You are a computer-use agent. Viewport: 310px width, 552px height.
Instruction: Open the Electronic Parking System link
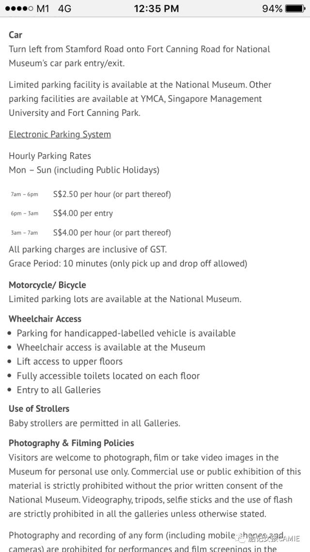60,134
